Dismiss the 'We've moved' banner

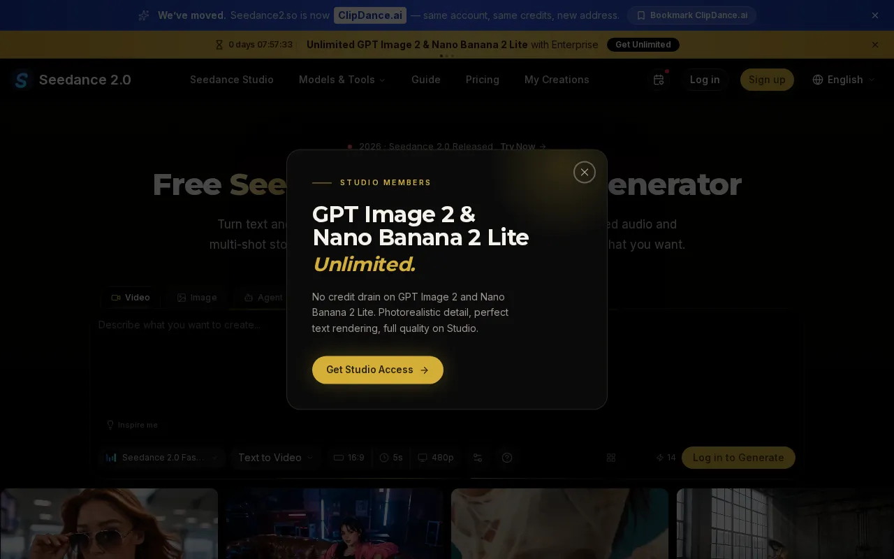(x=875, y=15)
